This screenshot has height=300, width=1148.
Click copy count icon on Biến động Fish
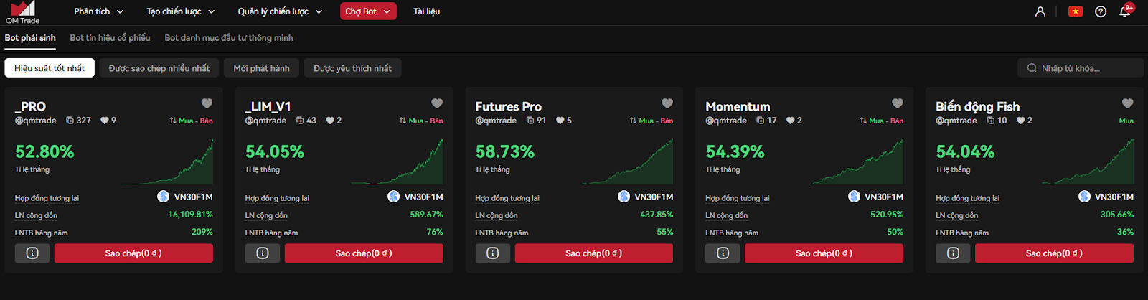[991, 121]
